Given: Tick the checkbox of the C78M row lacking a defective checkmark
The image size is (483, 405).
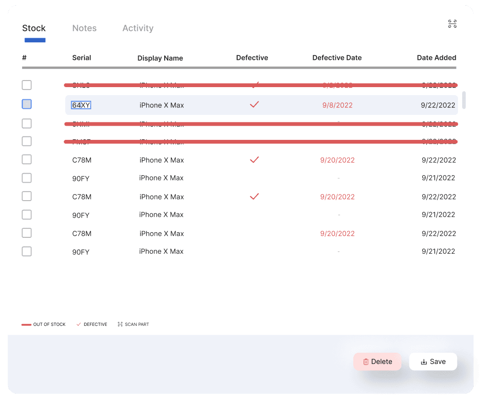Looking at the screenshot, I should 27,233.
